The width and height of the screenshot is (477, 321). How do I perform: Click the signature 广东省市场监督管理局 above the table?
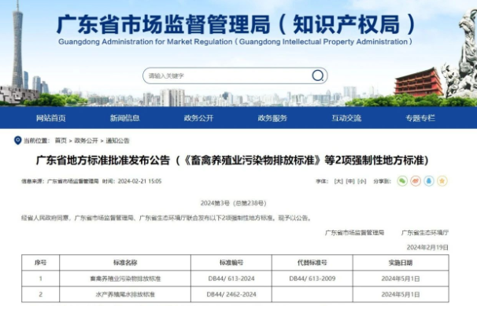[354, 233]
